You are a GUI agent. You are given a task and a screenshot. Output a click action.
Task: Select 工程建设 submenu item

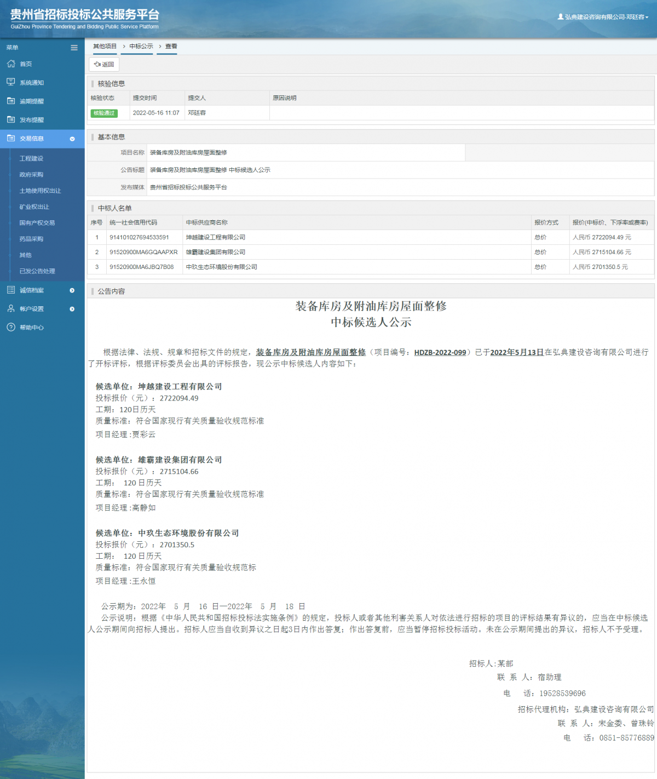click(x=31, y=158)
